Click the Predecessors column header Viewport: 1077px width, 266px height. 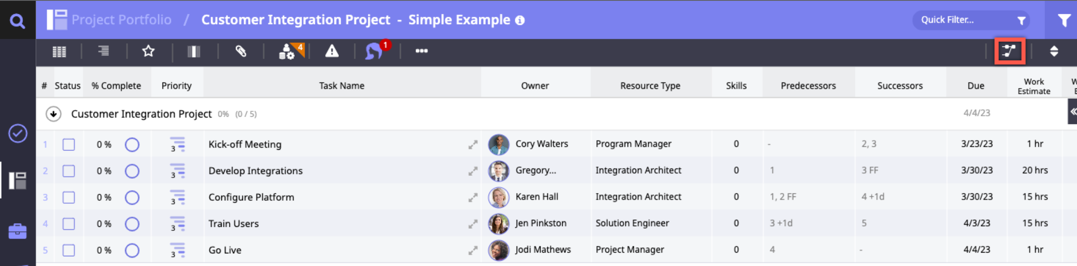click(x=808, y=86)
